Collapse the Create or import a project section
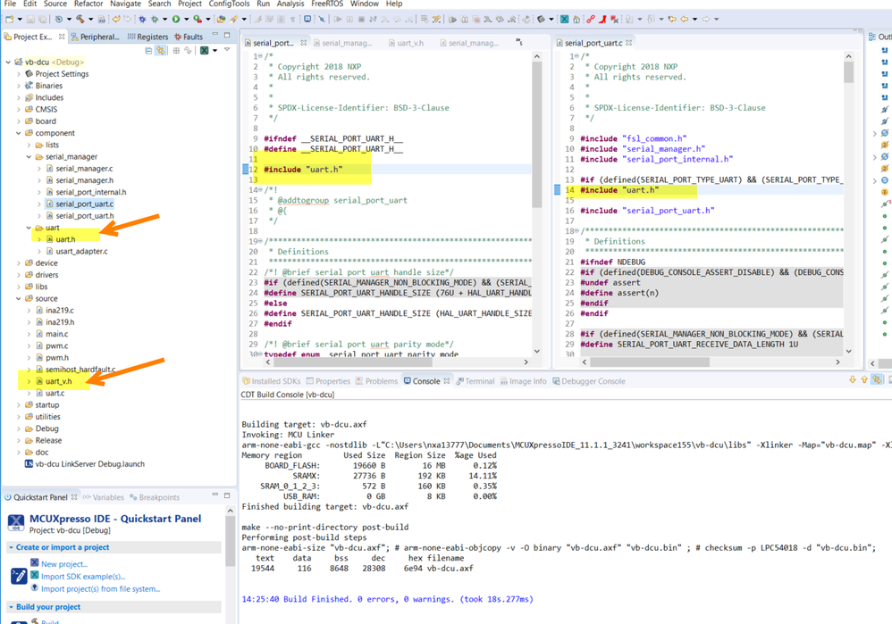Screen dimensions: 892x624 click(11, 547)
